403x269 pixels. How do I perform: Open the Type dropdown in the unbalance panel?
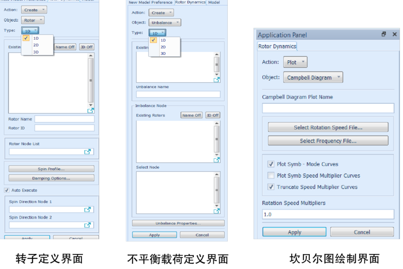(x=157, y=33)
